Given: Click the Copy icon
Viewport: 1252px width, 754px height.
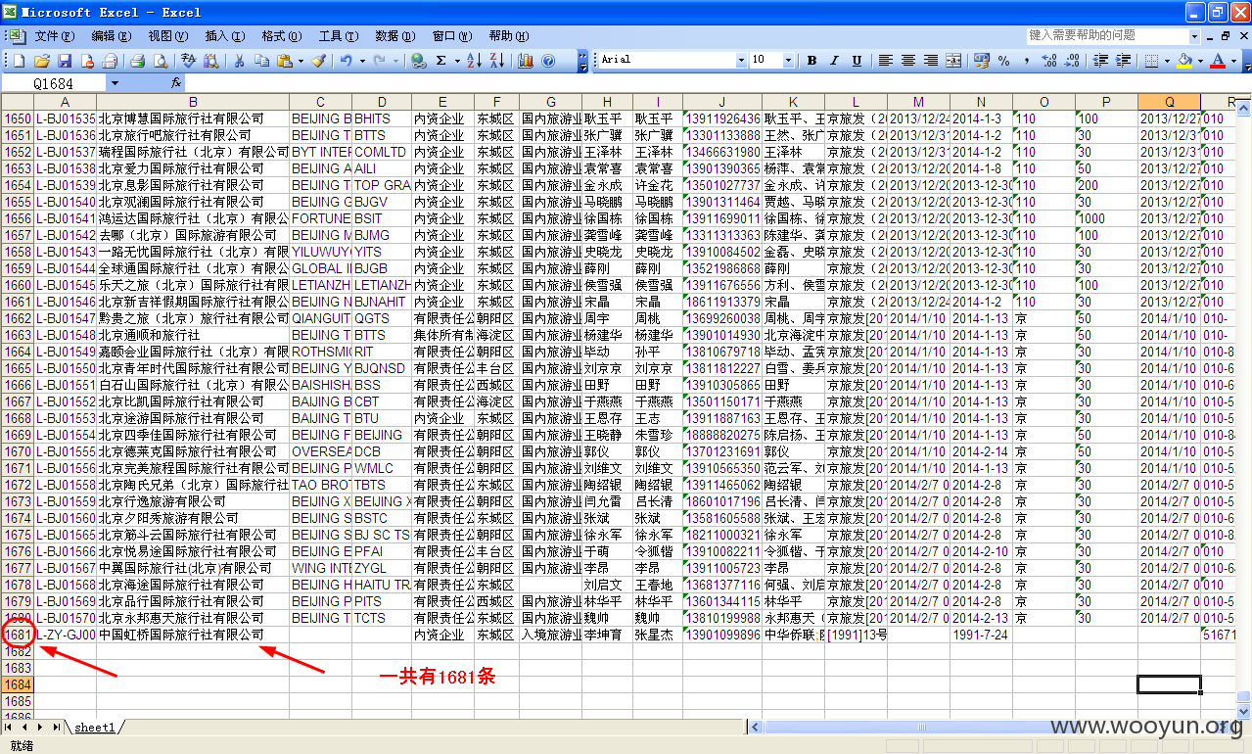Looking at the screenshot, I should [x=261, y=61].
